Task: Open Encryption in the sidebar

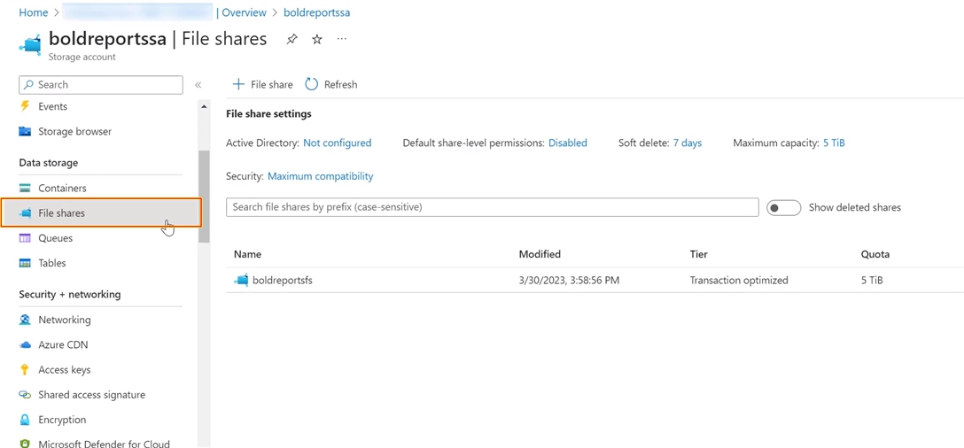Action: [x=62, y=420]
